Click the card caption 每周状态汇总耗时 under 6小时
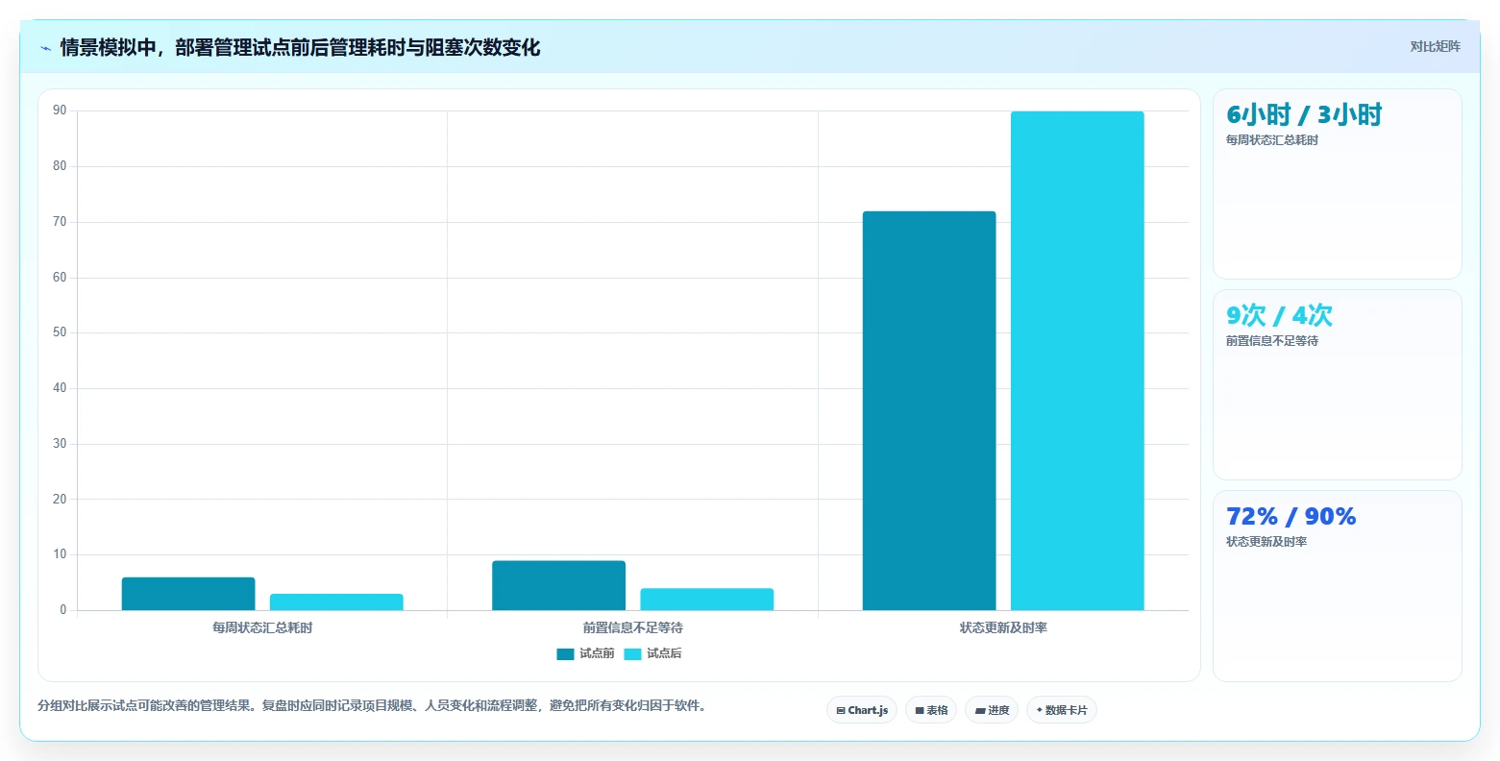1500x761 pixels. point(1272,140)
